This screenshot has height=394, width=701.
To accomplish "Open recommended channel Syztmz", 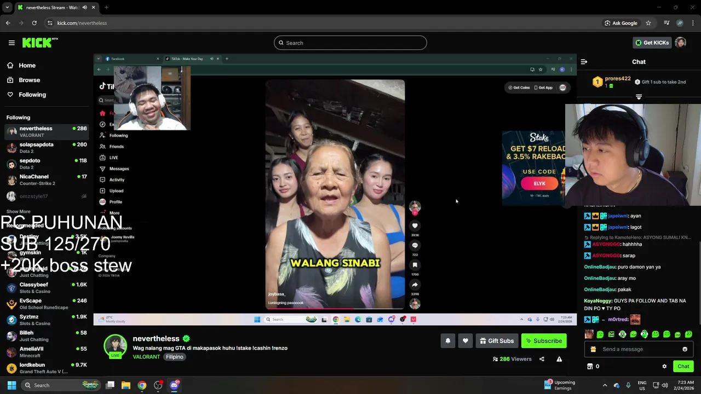I will click(x=47, y=320).
